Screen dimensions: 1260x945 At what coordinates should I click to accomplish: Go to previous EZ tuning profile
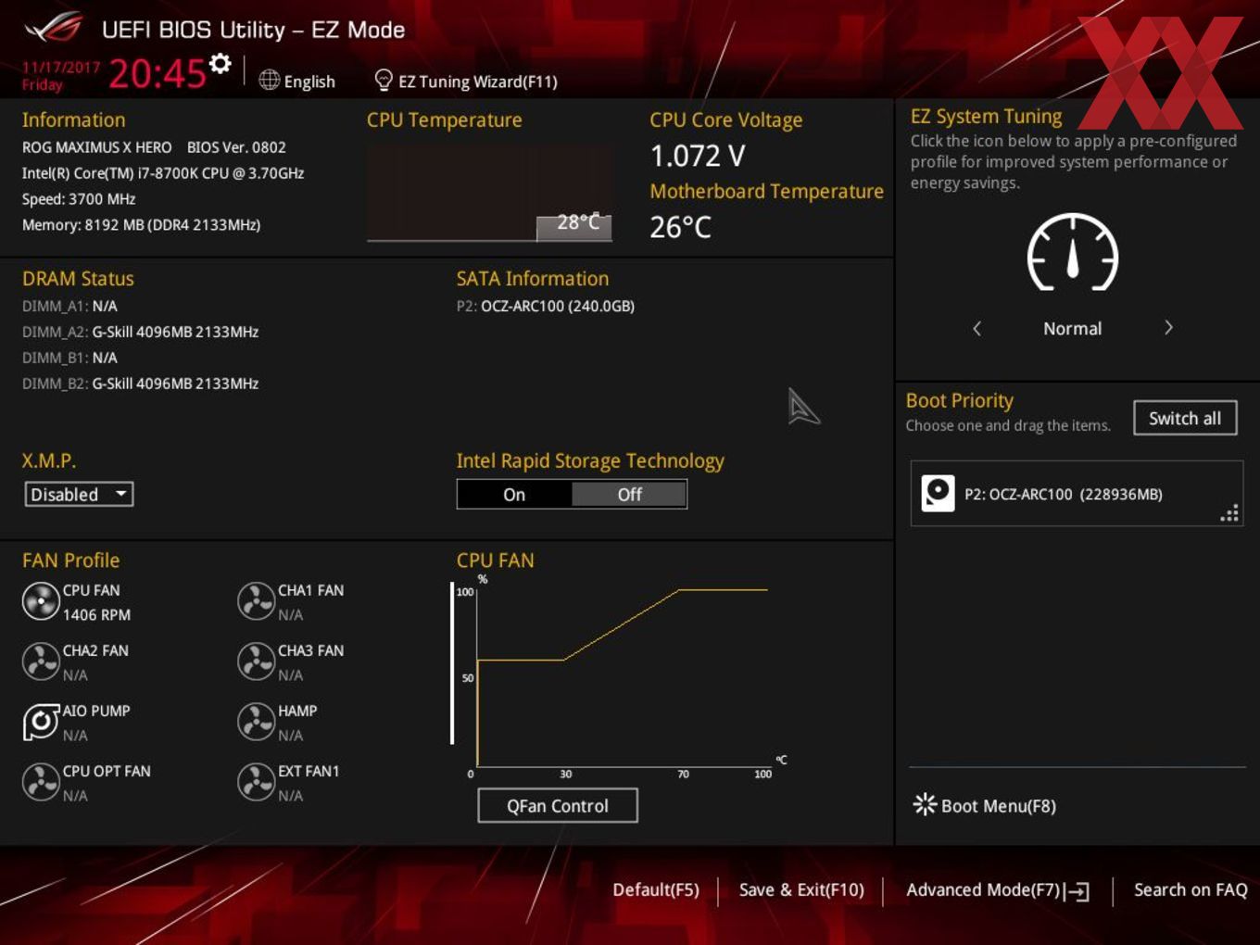tap(976, 328)
